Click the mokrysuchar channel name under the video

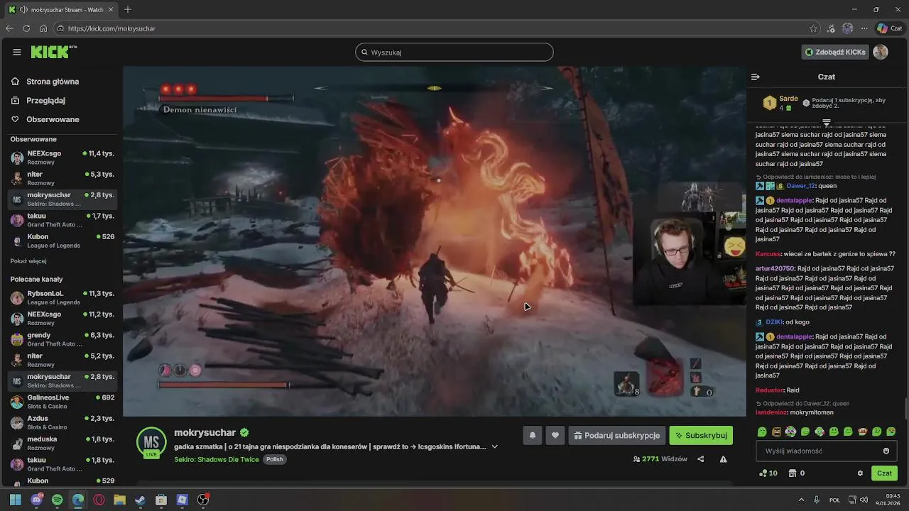click(x=205, y=432)
